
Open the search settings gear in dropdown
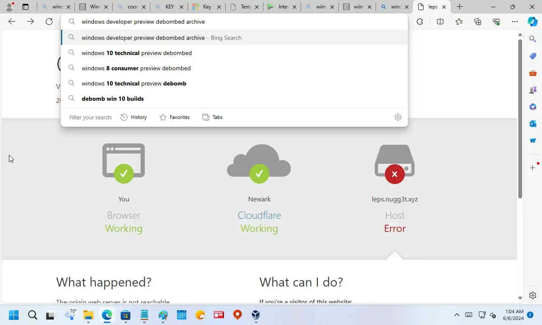[398, 117]
